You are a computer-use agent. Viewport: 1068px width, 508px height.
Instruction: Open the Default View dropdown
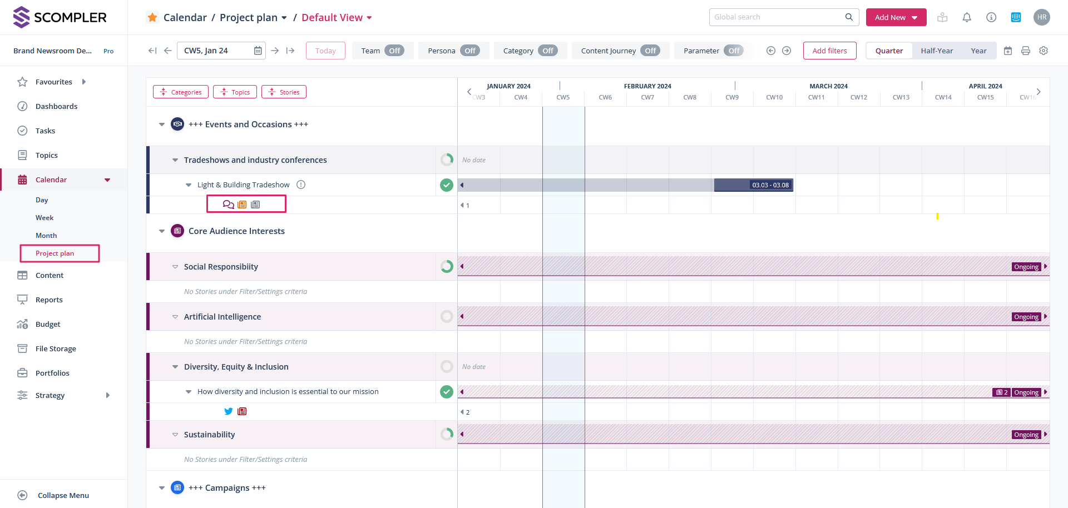click(x=337, y=18)
